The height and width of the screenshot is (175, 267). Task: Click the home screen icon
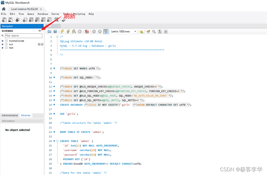point(4,9)
